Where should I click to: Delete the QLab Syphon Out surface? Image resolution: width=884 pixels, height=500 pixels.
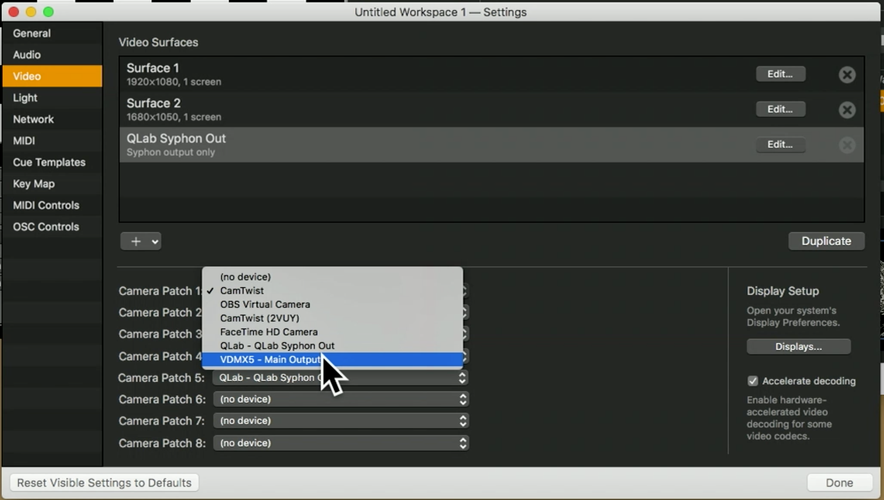(x=847, y=145)
